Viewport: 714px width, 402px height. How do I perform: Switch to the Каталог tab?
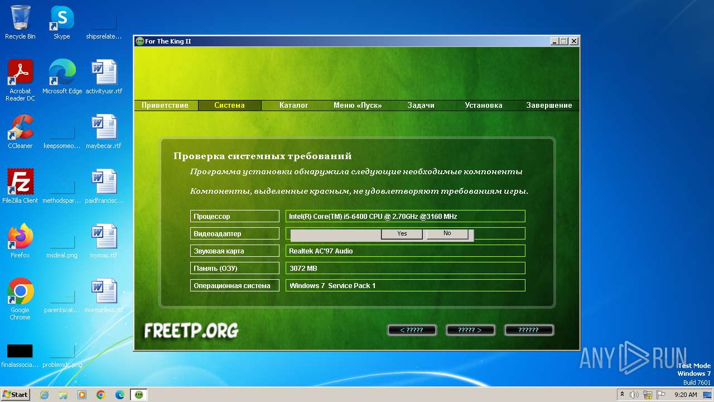pyautogui.click(x=293, y=105)
